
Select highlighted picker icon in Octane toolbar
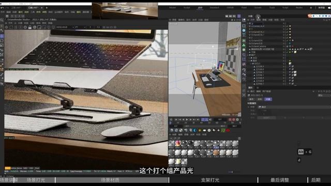(x=39, y=27)
